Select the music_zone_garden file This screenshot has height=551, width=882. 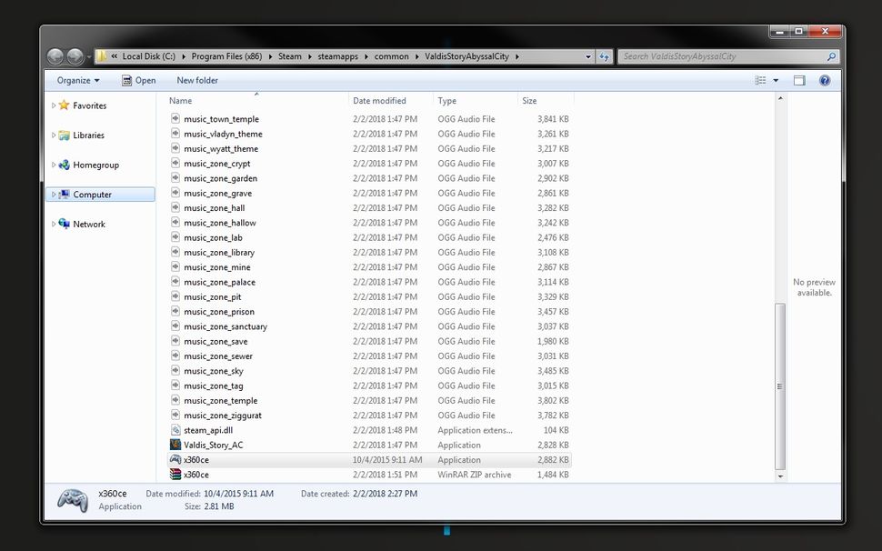pyautogui.click(x=220, y=178)
